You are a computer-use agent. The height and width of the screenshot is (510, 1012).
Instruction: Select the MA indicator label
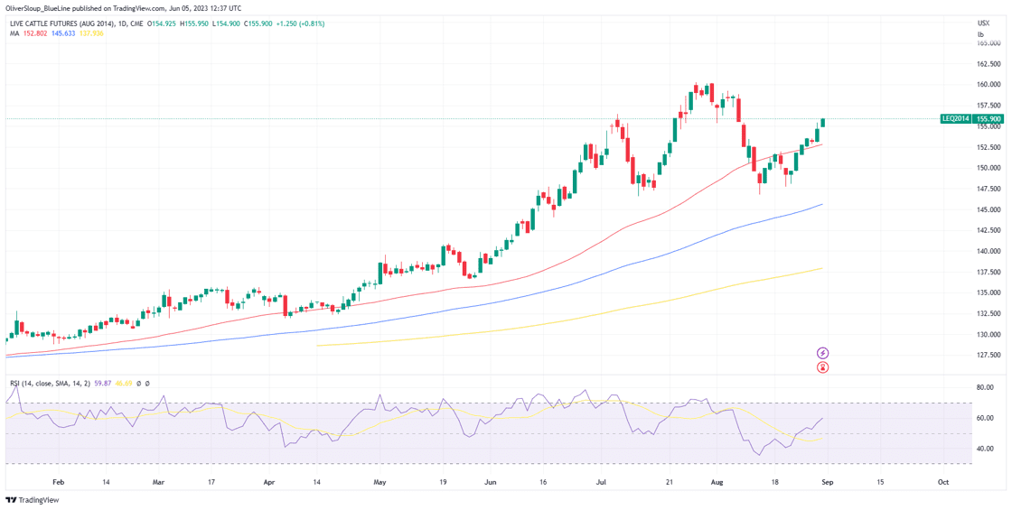14,32
